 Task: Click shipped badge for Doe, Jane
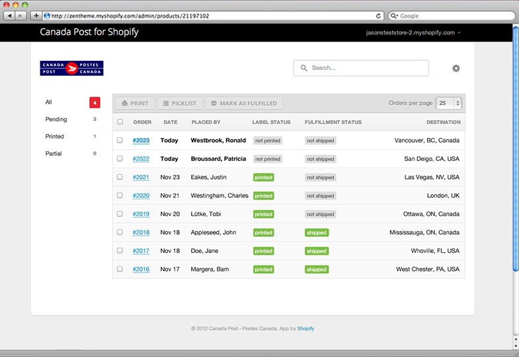tap(317, 251)
